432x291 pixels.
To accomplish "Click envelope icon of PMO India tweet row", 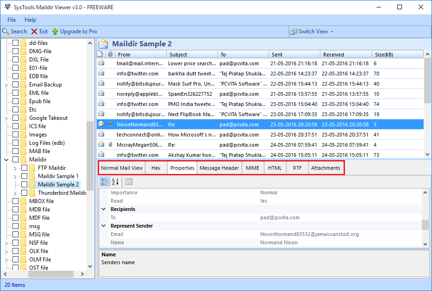I will (101, 104).
